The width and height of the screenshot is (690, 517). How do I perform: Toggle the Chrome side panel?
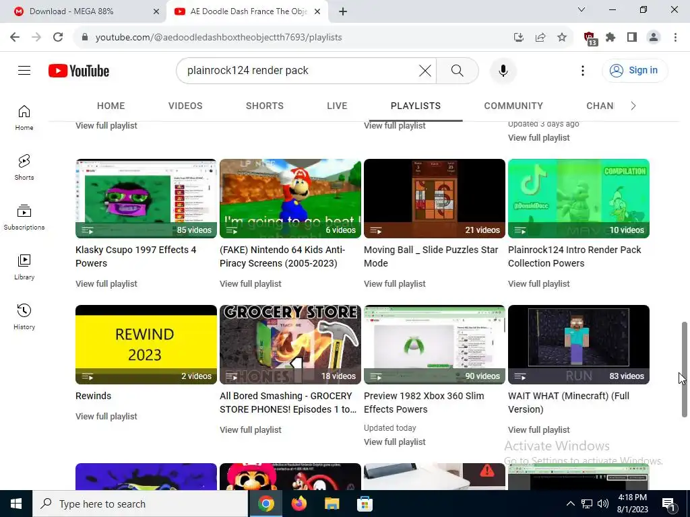632,37
